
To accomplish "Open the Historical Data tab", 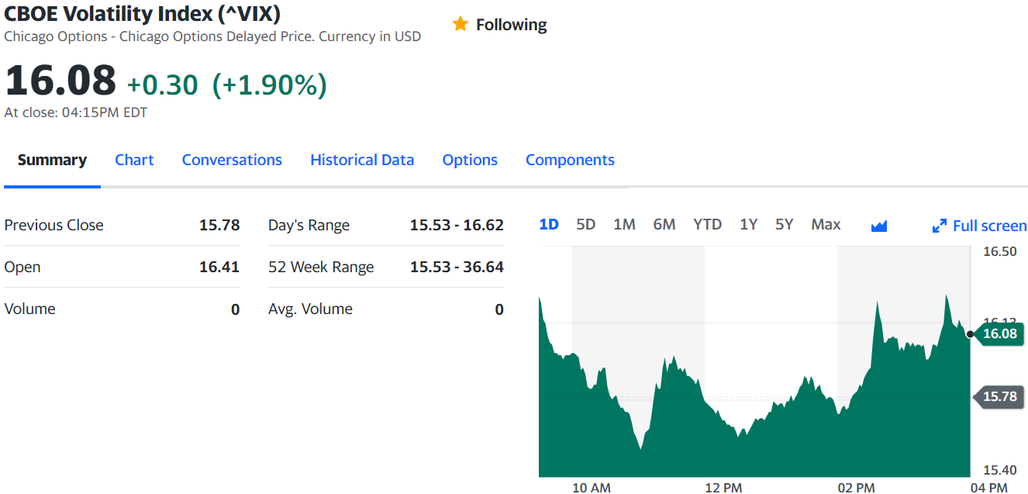I will [x=362, y=160].
